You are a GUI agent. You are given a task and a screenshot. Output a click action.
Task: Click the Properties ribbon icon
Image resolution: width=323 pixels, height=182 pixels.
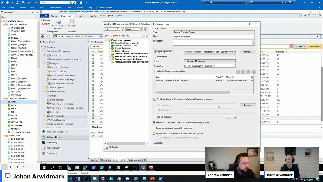pos(72,23)
